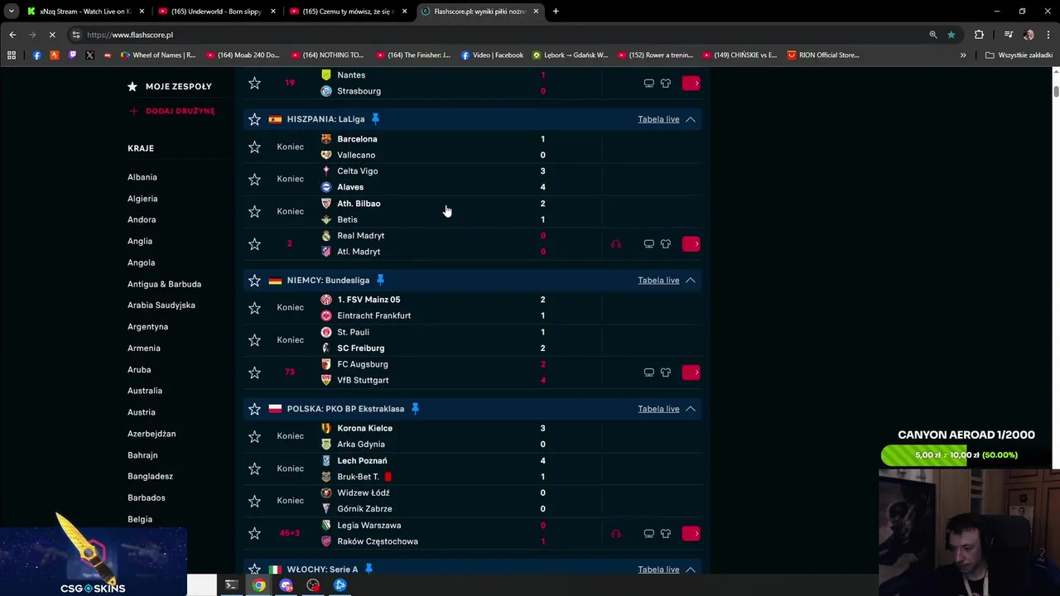This screenshot has width=1060, height=596.
Task: Select Argentyna in the countries list
Action: click(147, 327)
